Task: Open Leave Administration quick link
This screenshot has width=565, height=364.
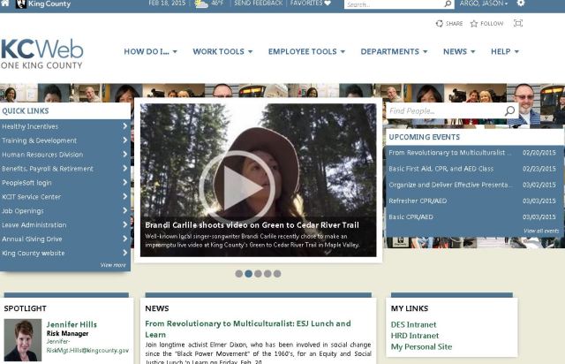Action: 34,224
